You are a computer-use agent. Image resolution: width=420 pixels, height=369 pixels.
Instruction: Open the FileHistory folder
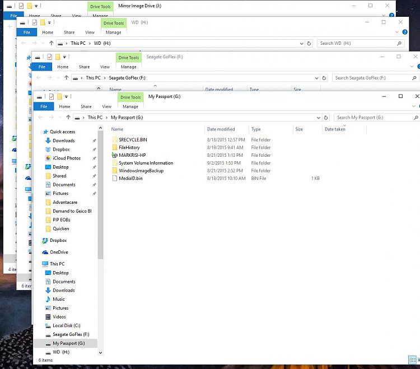pos(129,148)
